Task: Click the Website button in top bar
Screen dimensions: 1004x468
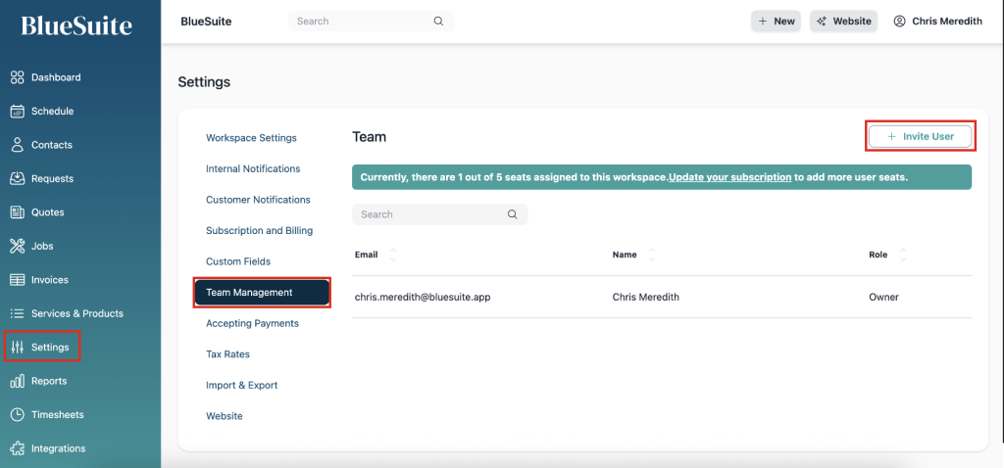Action: pyautogui.click(x=843, y=22)
